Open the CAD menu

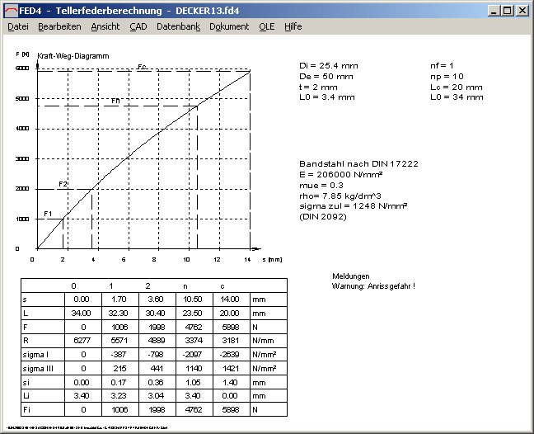click(x=138, y=26)
